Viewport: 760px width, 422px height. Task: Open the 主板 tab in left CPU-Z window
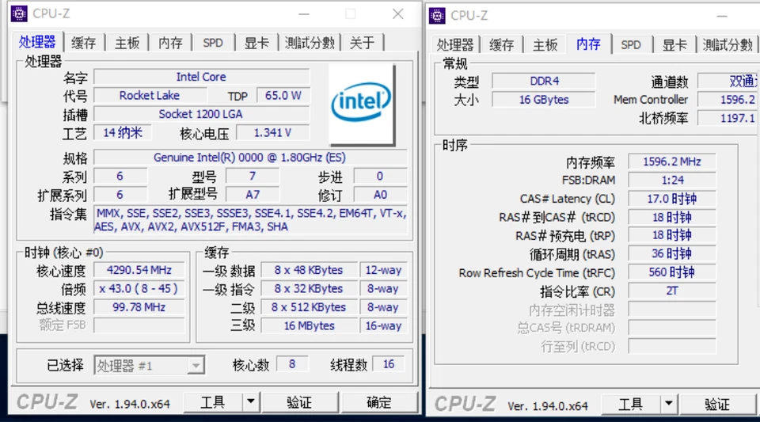[127, 43]
